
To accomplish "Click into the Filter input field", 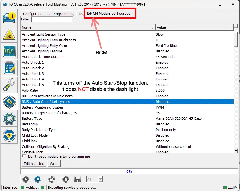I will pos(52,19).
